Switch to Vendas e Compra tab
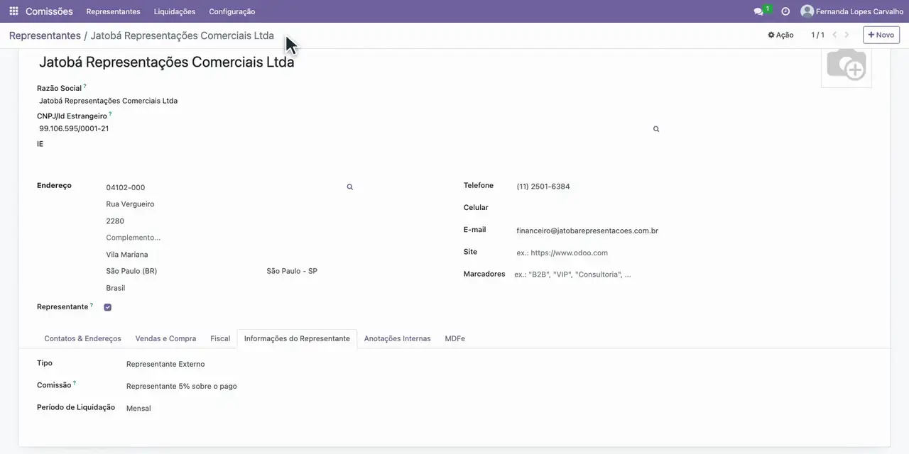The width and height of the screenshot is (909, 454). coord(165,338)
